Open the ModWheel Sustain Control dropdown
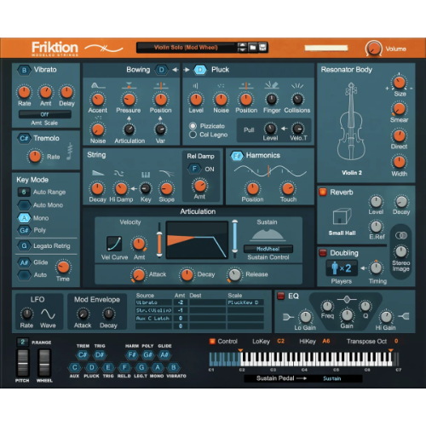 point(268,249)
